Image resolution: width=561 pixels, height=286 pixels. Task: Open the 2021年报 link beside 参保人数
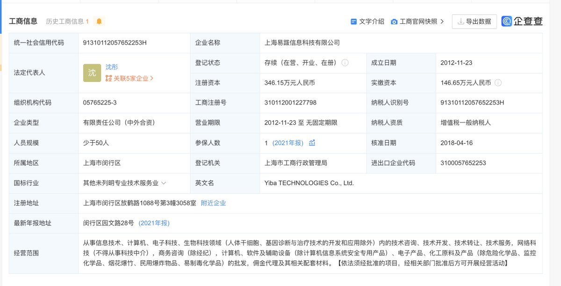(288, 143)
